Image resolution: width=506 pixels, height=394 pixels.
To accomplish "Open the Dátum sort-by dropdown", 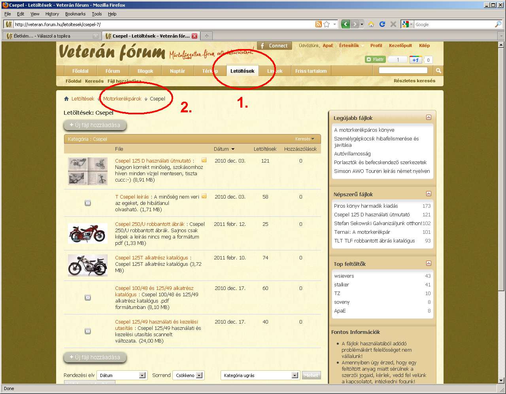I will point(142,375).
